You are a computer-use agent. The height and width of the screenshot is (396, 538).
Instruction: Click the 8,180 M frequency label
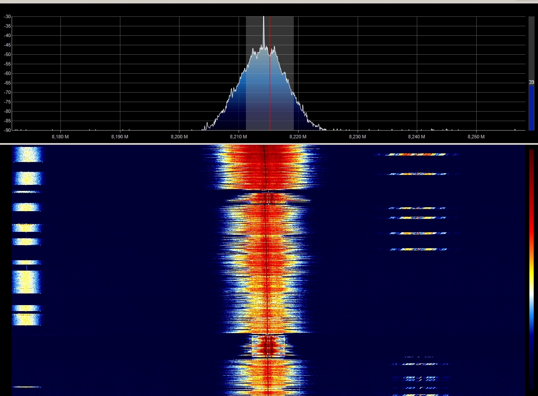click(x=60, y=137)
